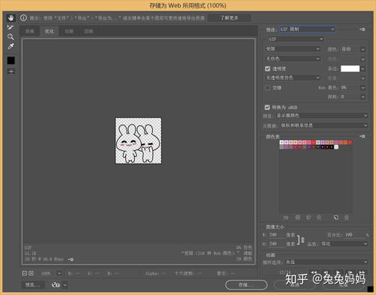Click zoom in icon at bottom left
Image resolution: width=376 pixels, height=295 pixels.
point(31,273)
